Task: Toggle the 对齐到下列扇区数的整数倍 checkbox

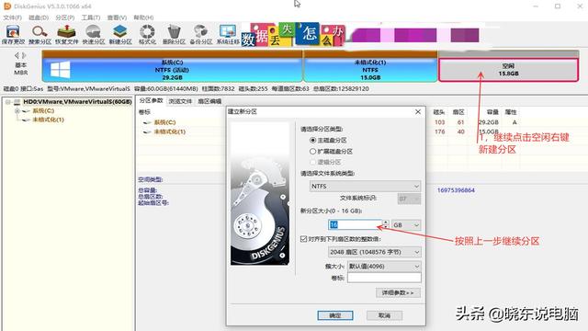Action: [x=304, y=239]
